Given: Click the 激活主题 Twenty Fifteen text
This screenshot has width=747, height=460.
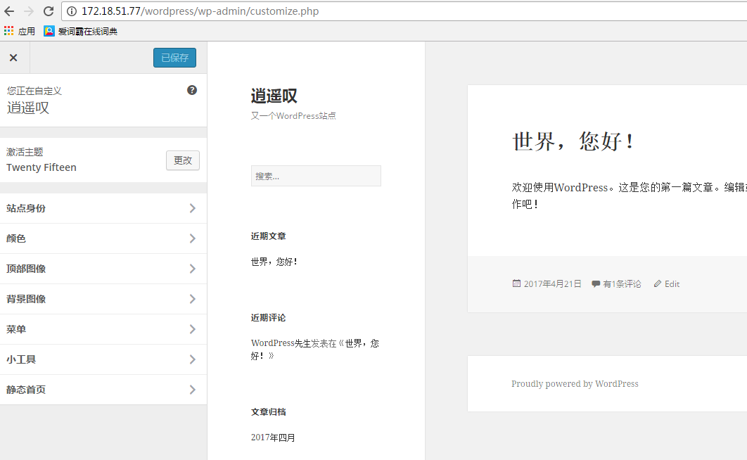Looking at the screenshot, I should point(41,160).
